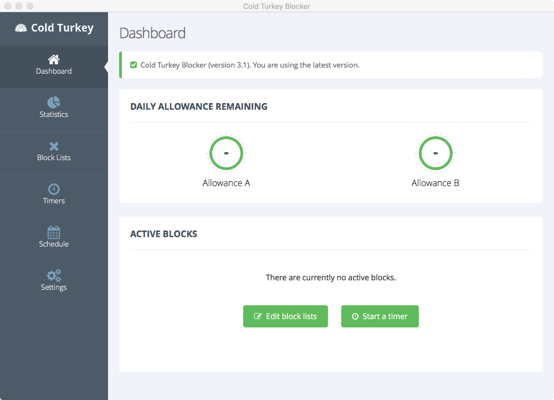Click the Allowance A text label

tap(226, 183)
